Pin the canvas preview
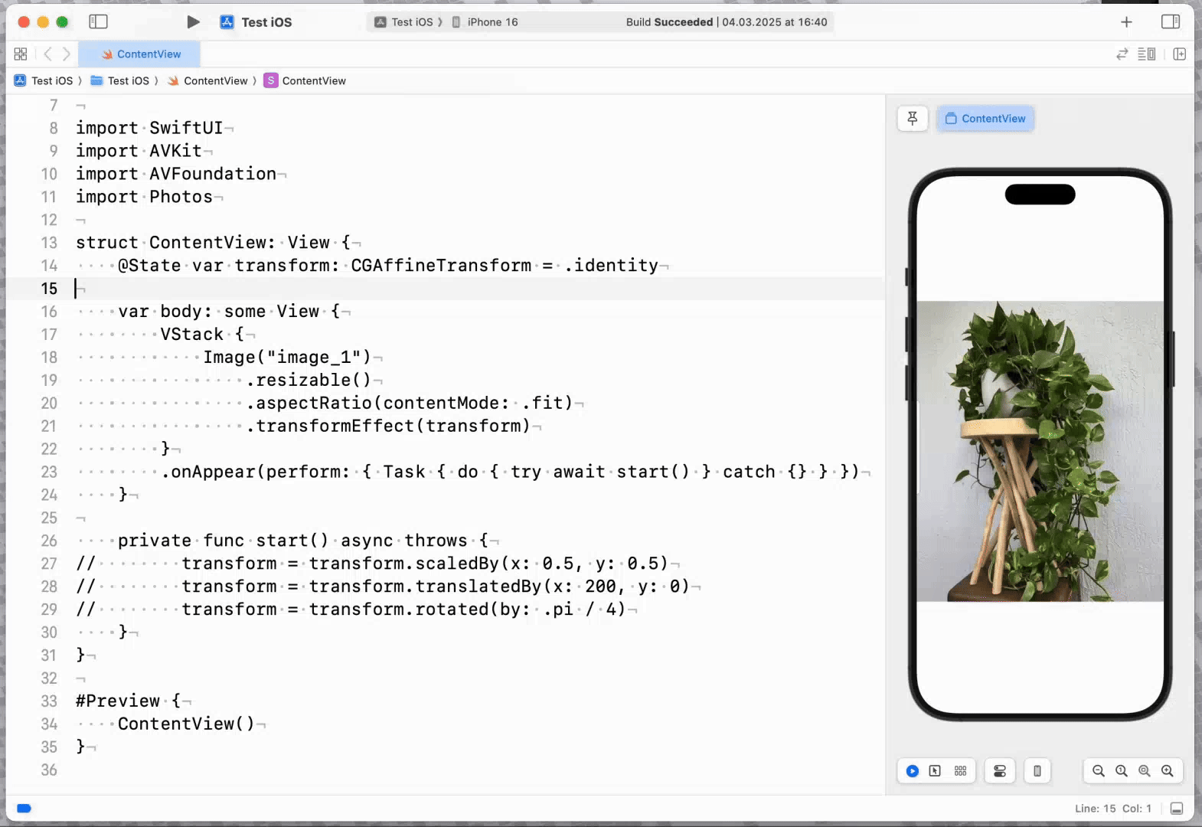Image resolution: width=1202 pixels, height=827 pixels. (913, 119)
